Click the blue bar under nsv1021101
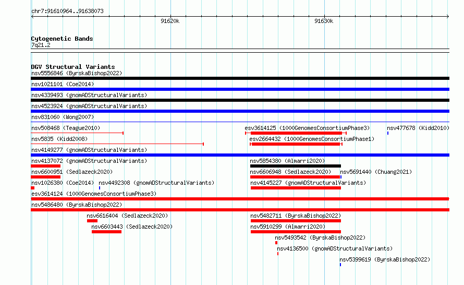Image resolution: width=464 pixels, height=285 pixels. coord(240,89)
